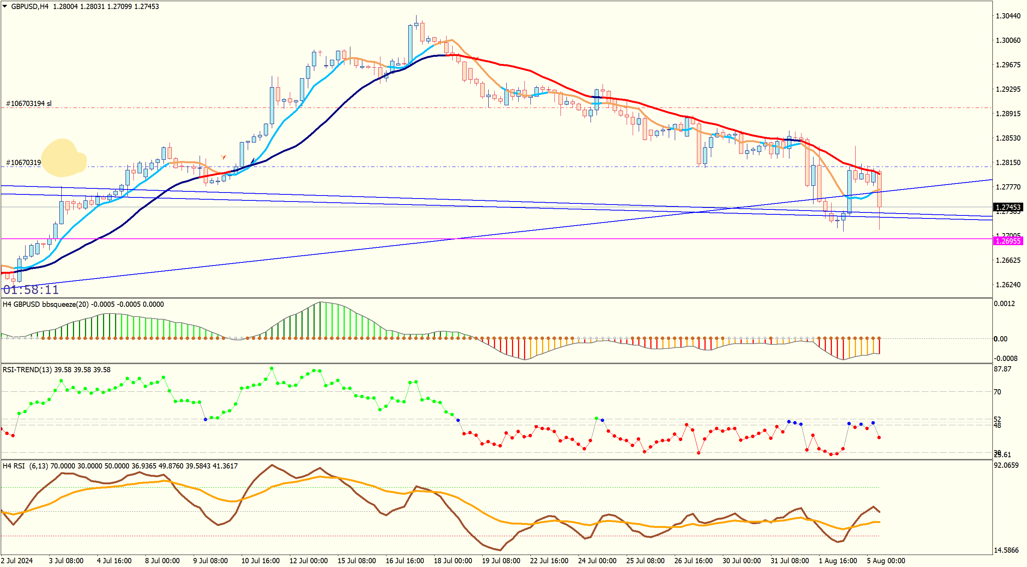Screen dimensions: 1027x567
Task: Click the one-click trading triangle beside GBPUSD,H4
Action: point(5,6)
